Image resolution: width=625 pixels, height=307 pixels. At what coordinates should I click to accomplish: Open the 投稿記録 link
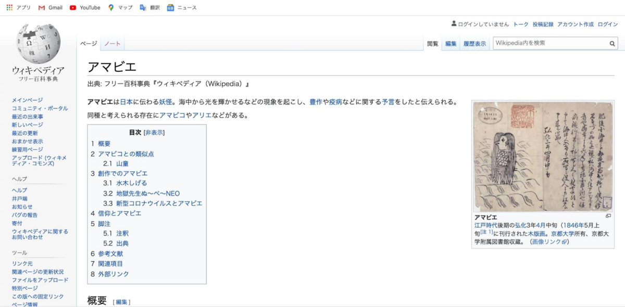click(543, 24)
